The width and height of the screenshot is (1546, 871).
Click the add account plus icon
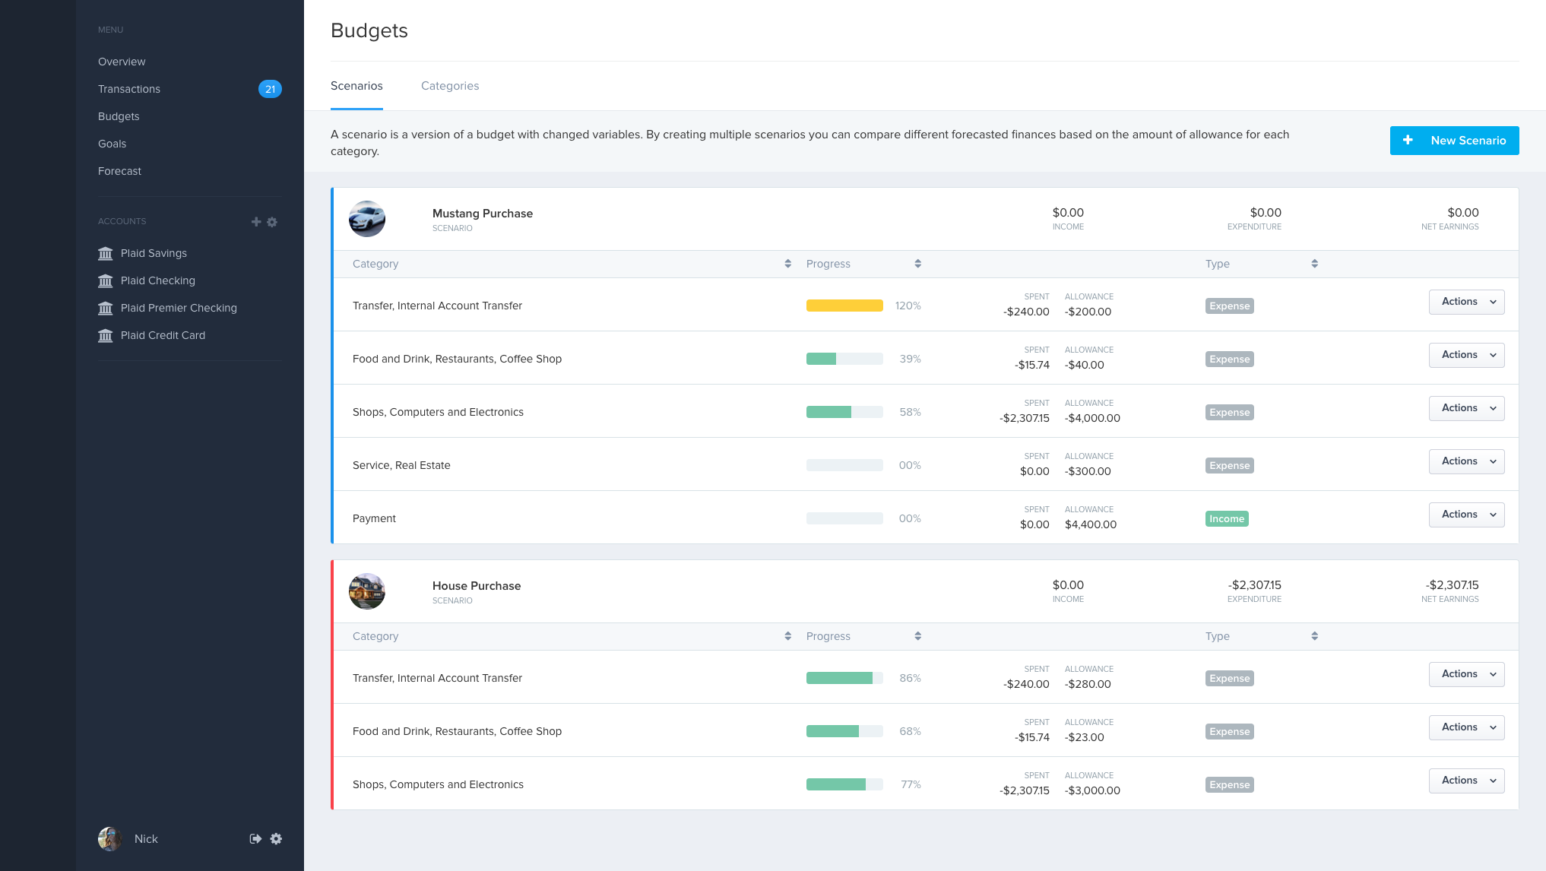pos(256,222)
